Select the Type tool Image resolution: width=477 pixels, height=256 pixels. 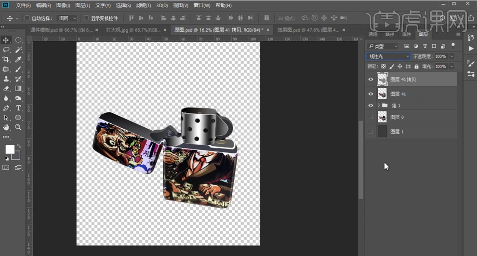tap(18, 108)
